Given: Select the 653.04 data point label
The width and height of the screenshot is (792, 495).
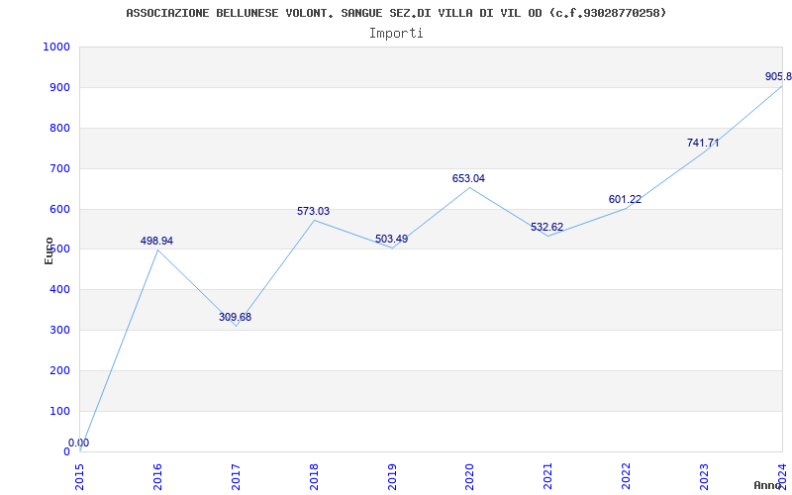Looking at the screenshot, I should click(x=468, y=178).
